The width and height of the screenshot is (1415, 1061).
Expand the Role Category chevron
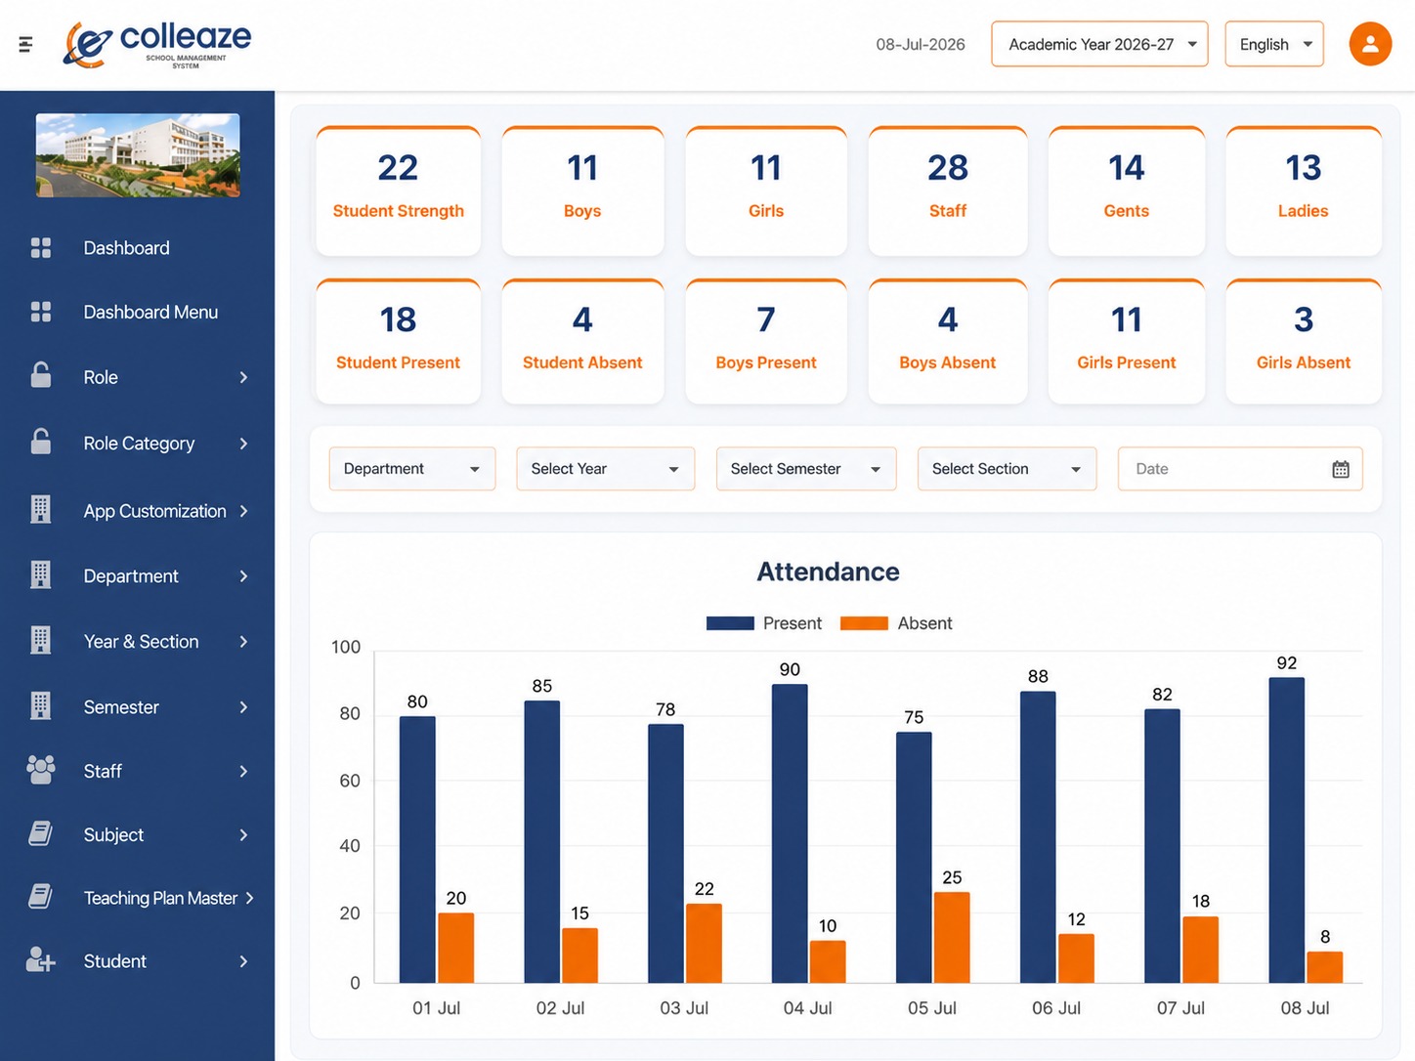coord(244,444)
